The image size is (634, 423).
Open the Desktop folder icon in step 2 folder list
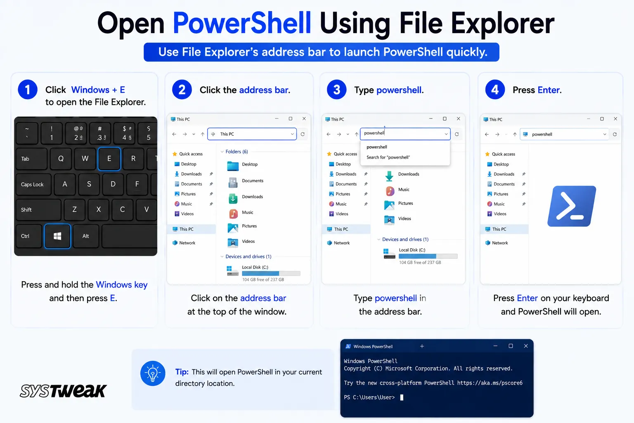point(233,166)
